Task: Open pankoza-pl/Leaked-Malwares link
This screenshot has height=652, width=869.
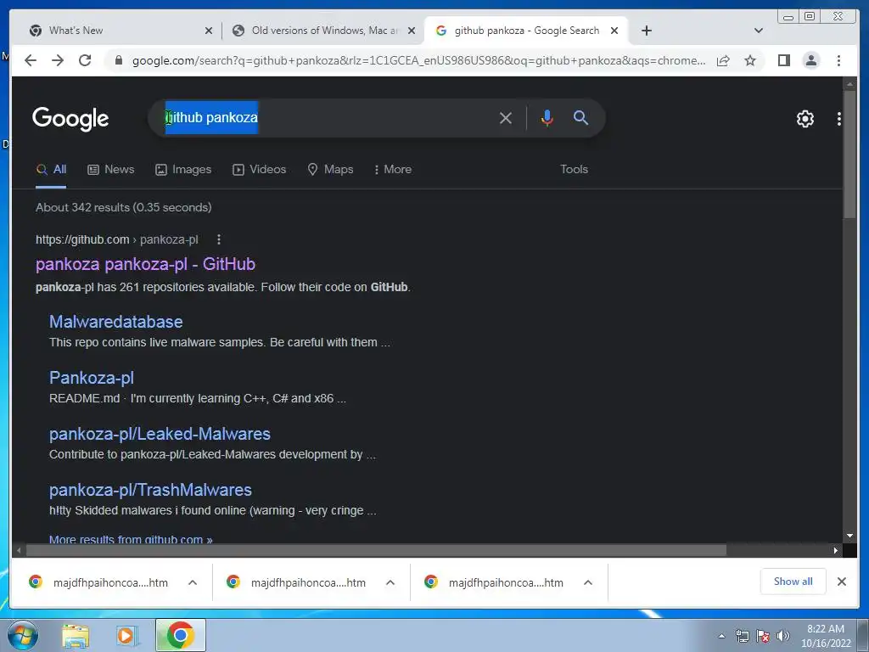Action: [x=160, y=434]
